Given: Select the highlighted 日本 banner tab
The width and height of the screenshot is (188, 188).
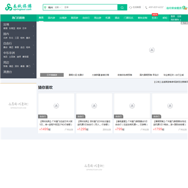Looking at the screenshot, I should (x=52, y=75).
